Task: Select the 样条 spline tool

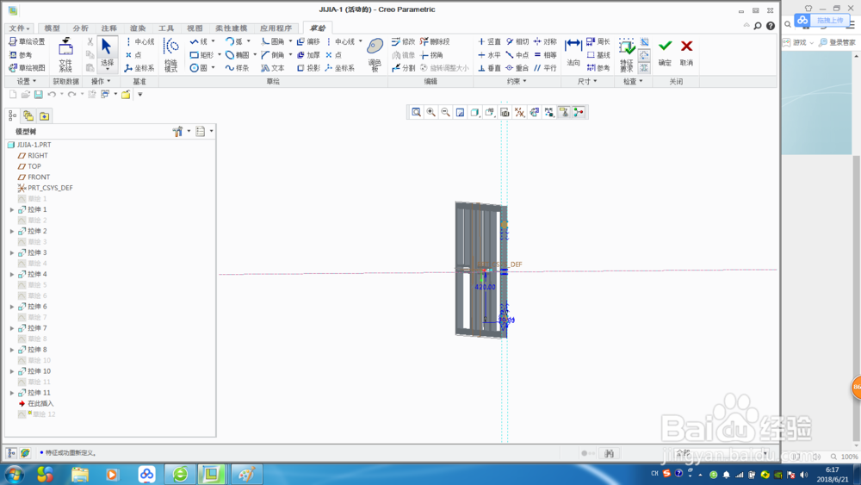Action: pos(238,68)
